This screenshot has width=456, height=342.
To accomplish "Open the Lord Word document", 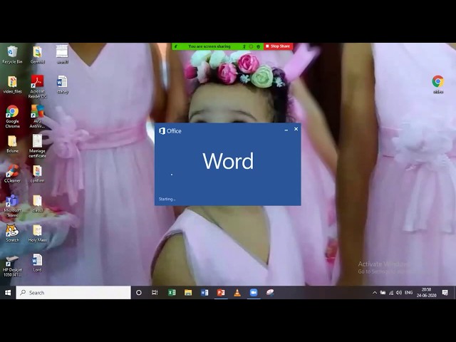I will click(x=37, y=263).
